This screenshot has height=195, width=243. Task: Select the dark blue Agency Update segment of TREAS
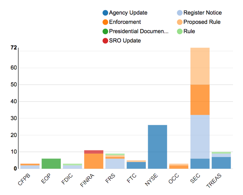(x=221, y=163)
